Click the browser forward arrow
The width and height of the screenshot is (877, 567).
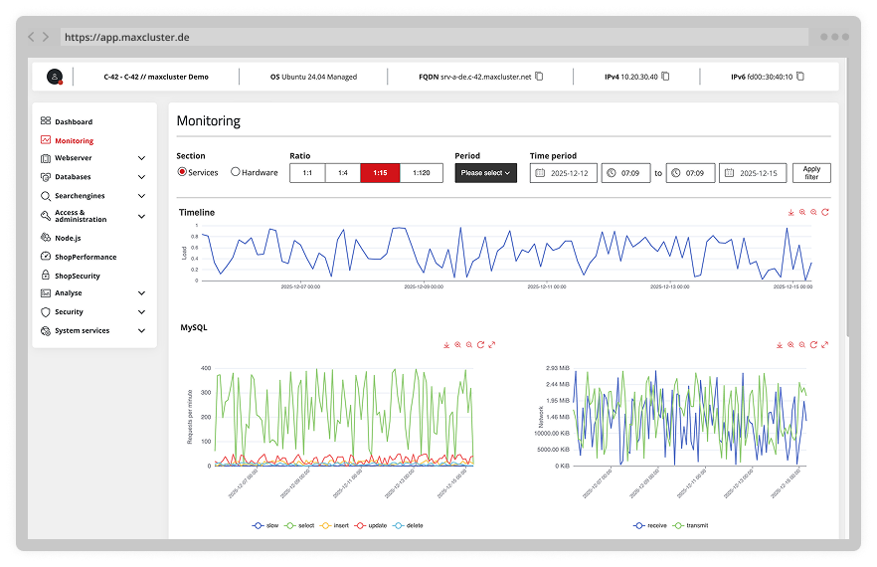click(46, 37)
